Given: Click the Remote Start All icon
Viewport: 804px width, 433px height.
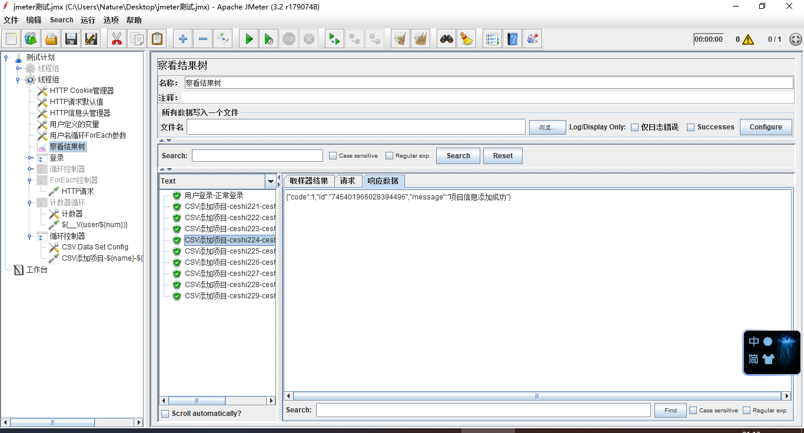Looking at the screenshot, I should coord(334,39).
